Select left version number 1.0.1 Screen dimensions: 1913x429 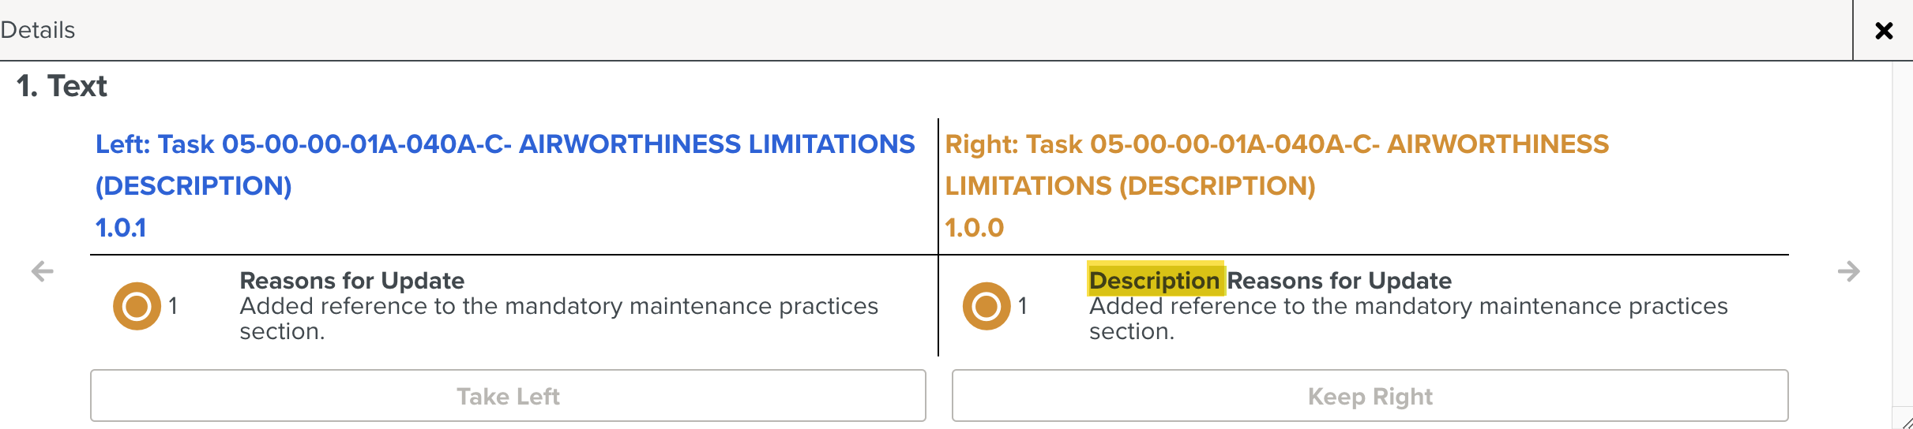[121, 228]
